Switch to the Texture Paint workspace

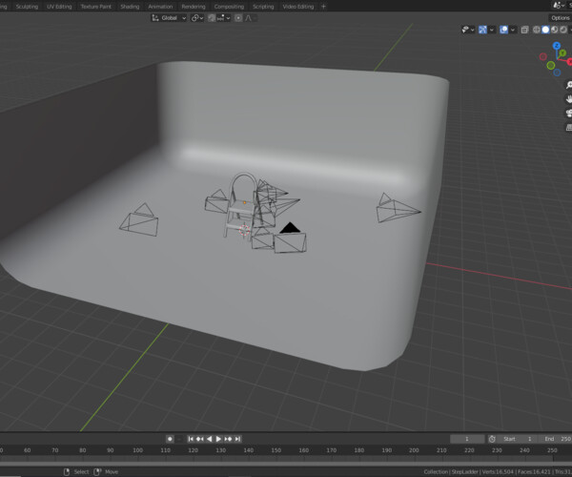coord(96,7)
